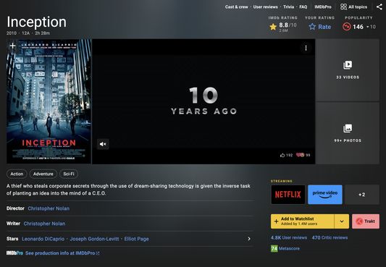Select the Action genre chip

[17, 174]
